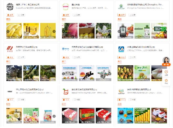Open the star favorite icon in floating sidebar
173x128 pixels.
tap(166, 81)
